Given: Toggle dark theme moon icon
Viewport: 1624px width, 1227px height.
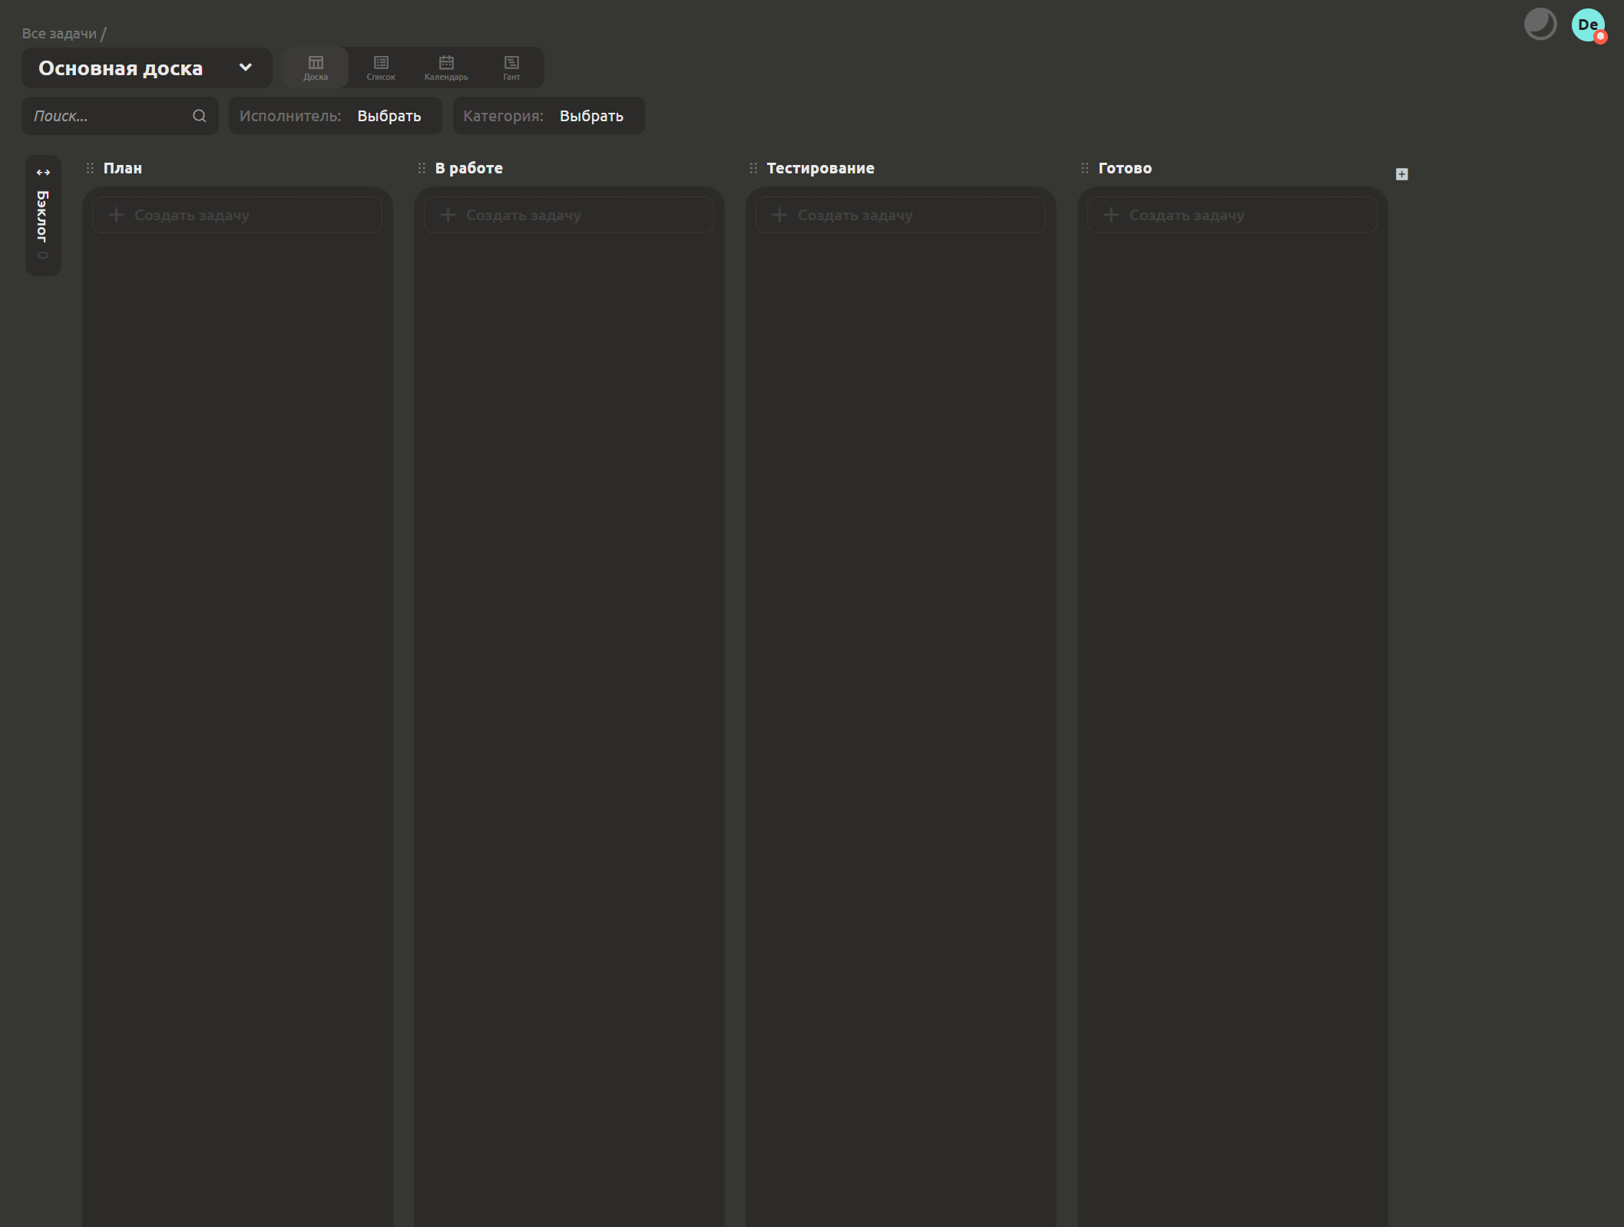Looking at the screenshot, I should 1540,25.
